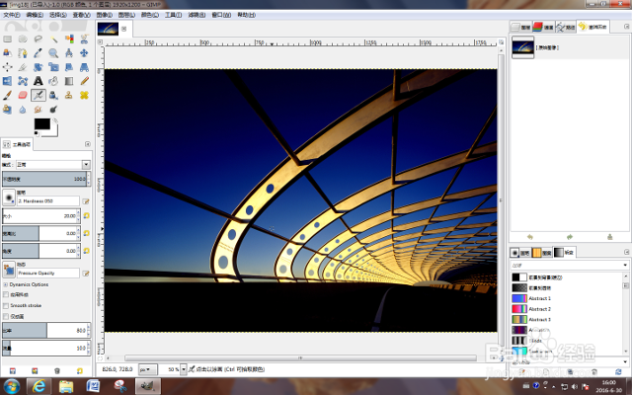632x395 pixels.
Task: Select the Foreground Select tool
Action: [x=7, y=53]
